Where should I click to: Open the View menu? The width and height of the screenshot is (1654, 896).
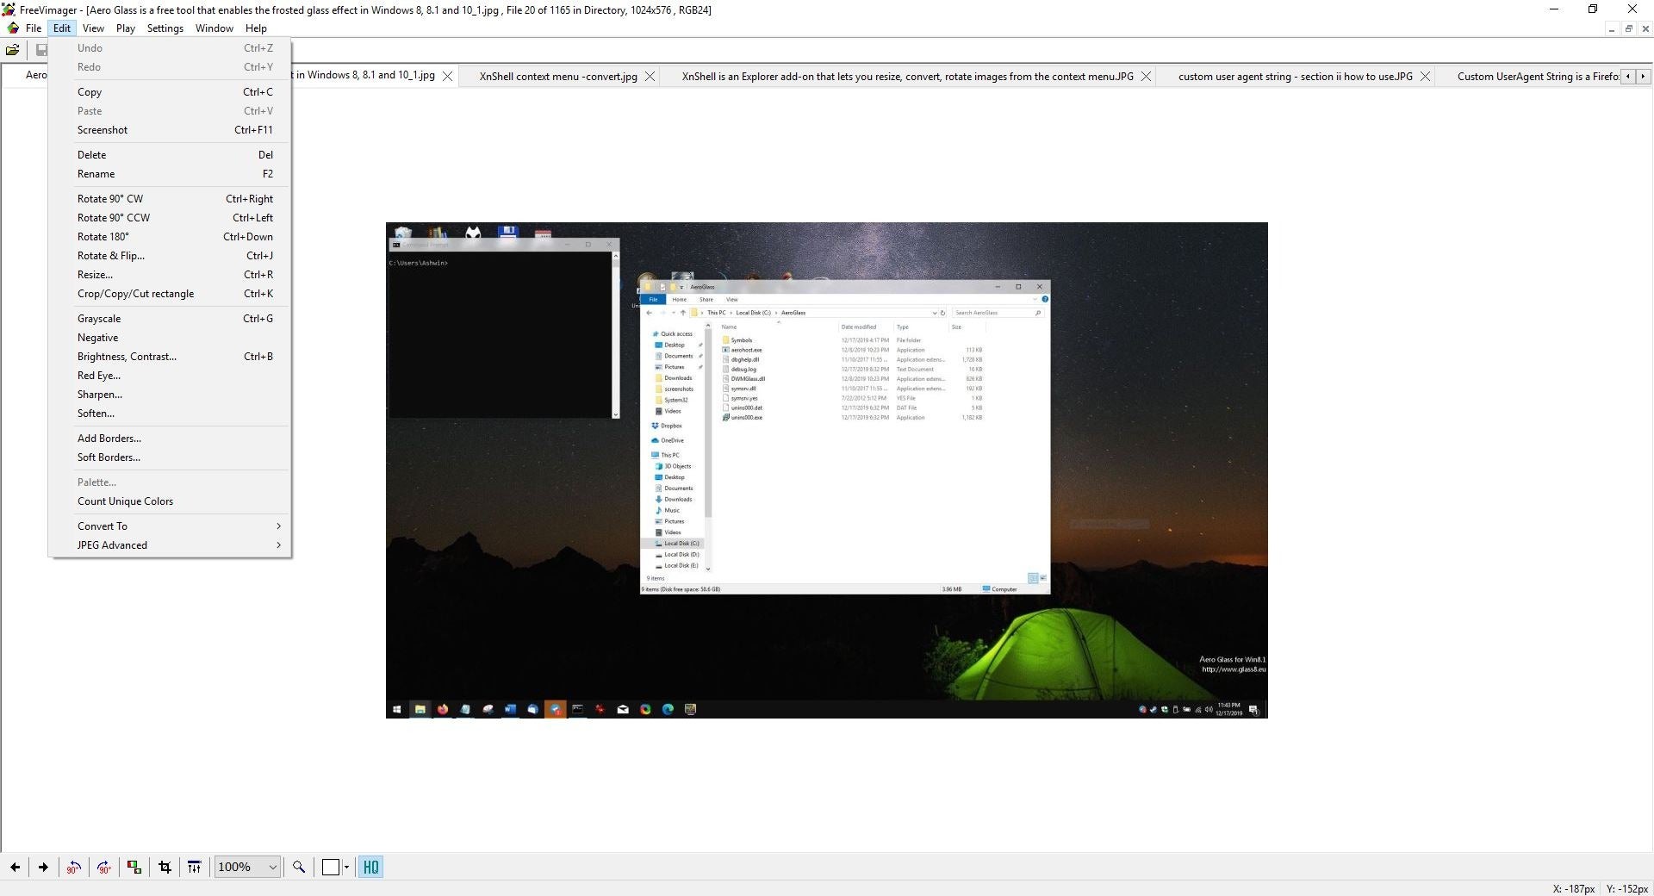[93, 28]
